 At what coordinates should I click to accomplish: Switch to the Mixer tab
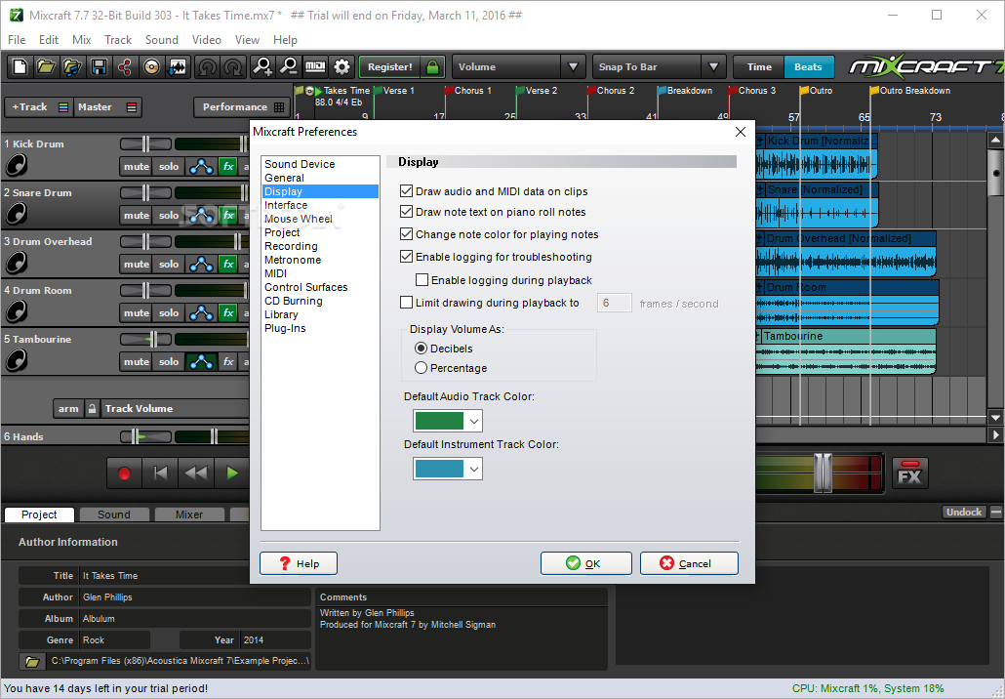[x=189, y=514]
